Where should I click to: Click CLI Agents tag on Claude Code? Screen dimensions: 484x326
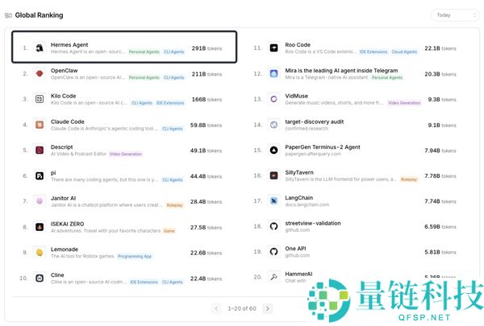pyautogui.click(x=173, y=129)
